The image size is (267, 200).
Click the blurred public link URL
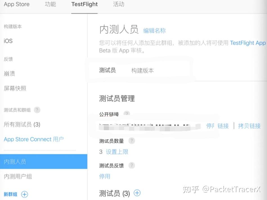tap(150, 127)
